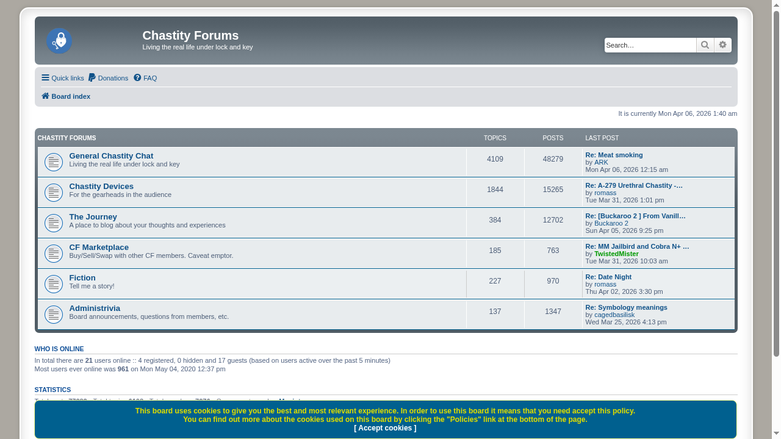Click the Chastity Devices forum icon

pos(54,193)
